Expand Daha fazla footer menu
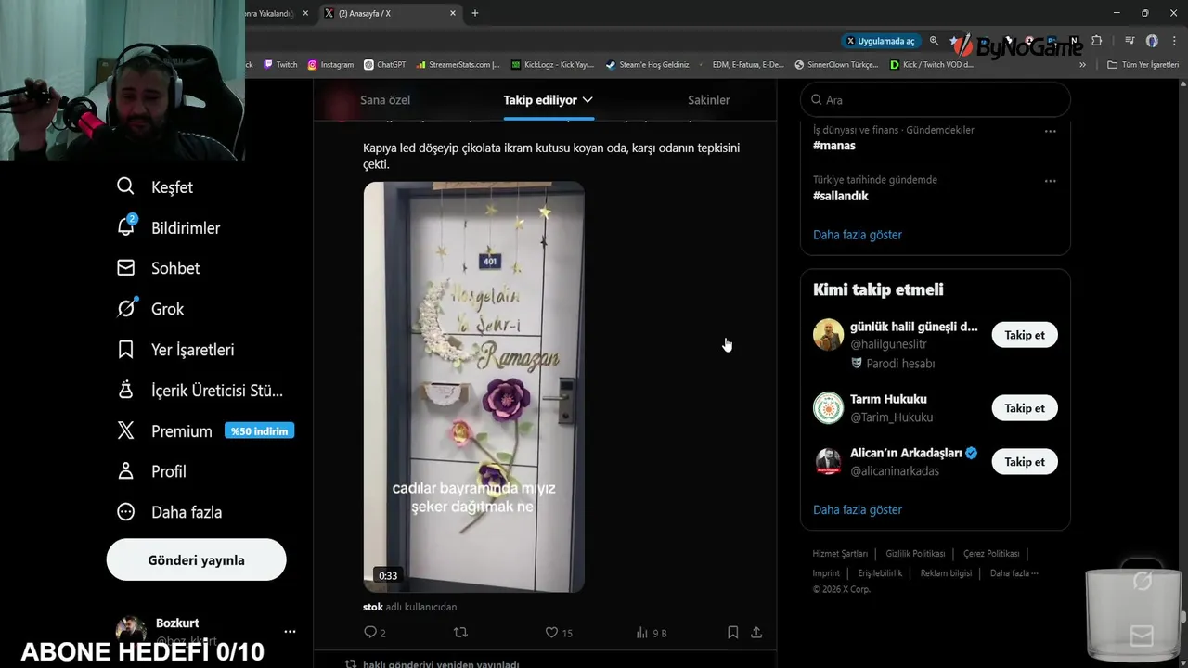Screen dimensions: 1188x668 [x=1014, y=573]
